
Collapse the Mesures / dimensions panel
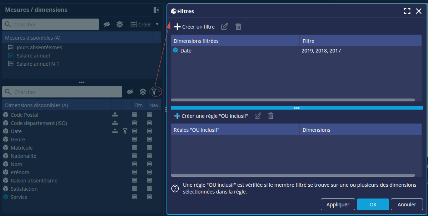156,10
